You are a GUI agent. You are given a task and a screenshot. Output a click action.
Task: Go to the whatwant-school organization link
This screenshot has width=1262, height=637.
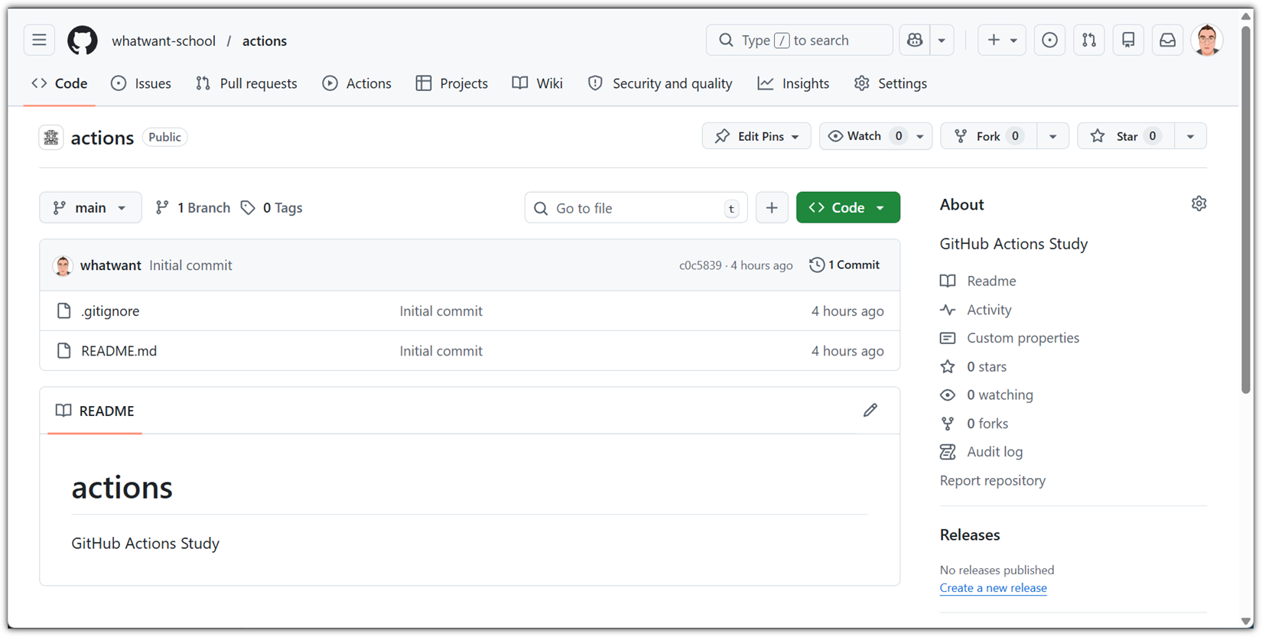pyautogui.click(x=164, y=41)
